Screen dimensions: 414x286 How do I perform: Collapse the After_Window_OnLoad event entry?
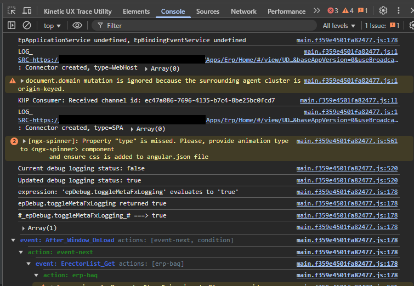14,240
